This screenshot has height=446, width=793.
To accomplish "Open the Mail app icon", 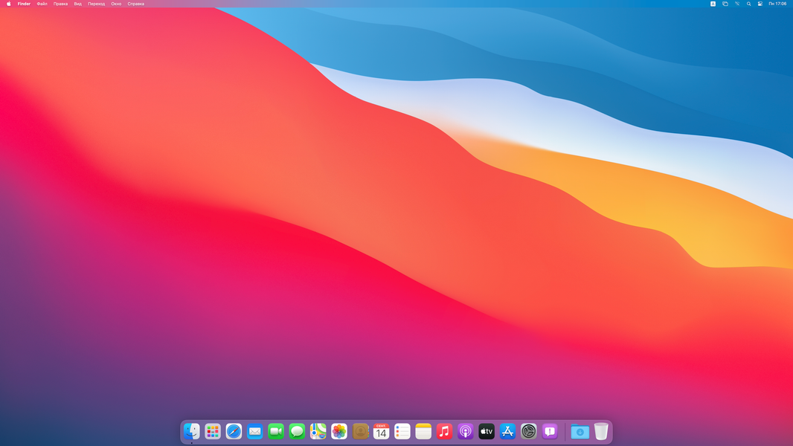I will click(255, 431).
